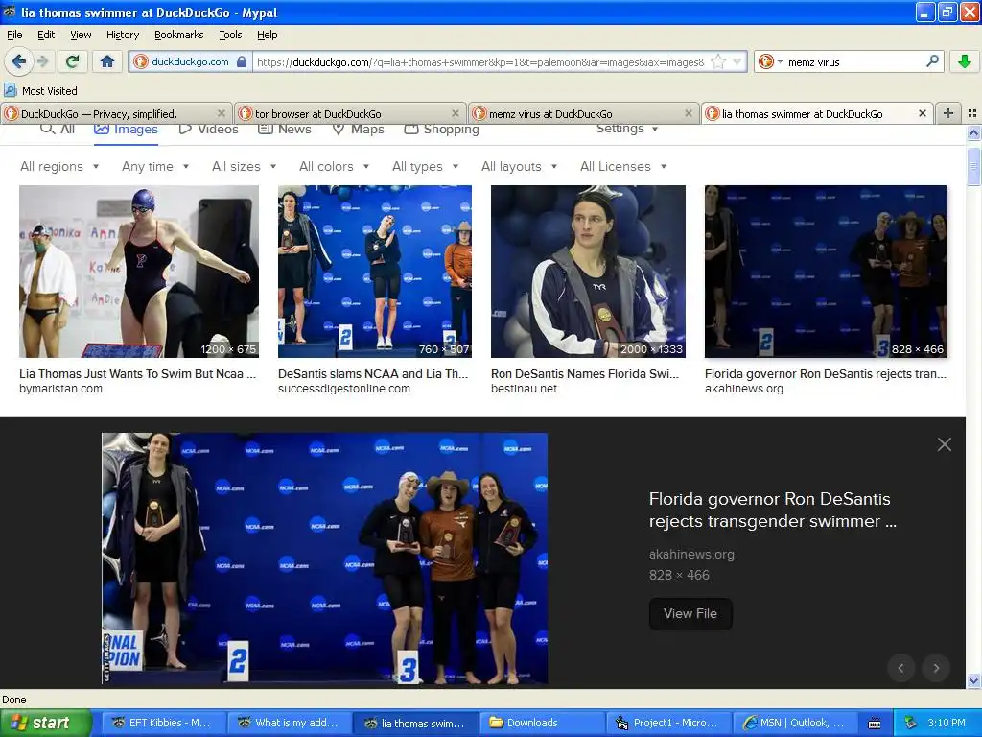Bookmark this page with the star icon
The width and height of the screenshot is (982, 737).
pyautogui.click(x=718, y=61)
